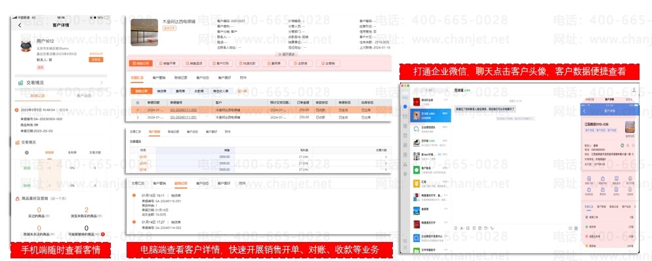Tap the back arrow on 客户详情 phone screen
Screen dimensions: 652x261
tap(20, 26)
